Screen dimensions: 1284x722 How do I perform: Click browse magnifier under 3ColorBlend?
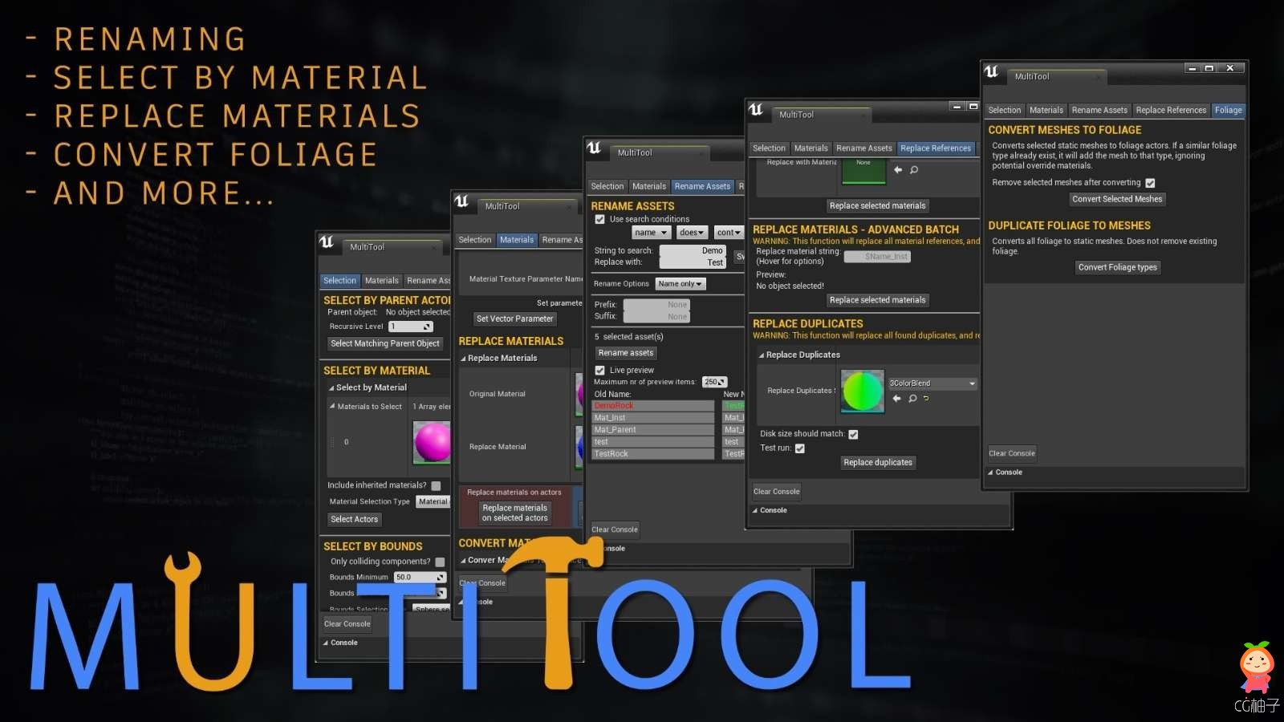912,398
